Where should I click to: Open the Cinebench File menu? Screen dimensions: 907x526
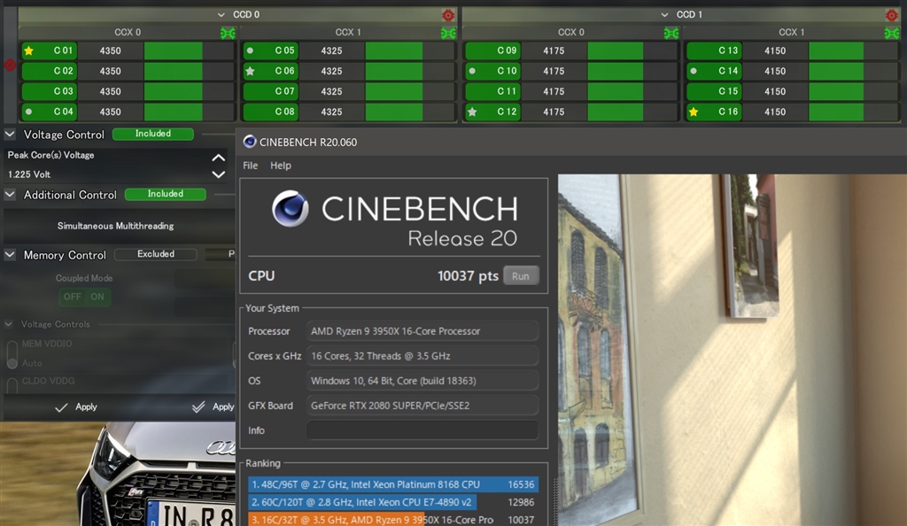251,166
